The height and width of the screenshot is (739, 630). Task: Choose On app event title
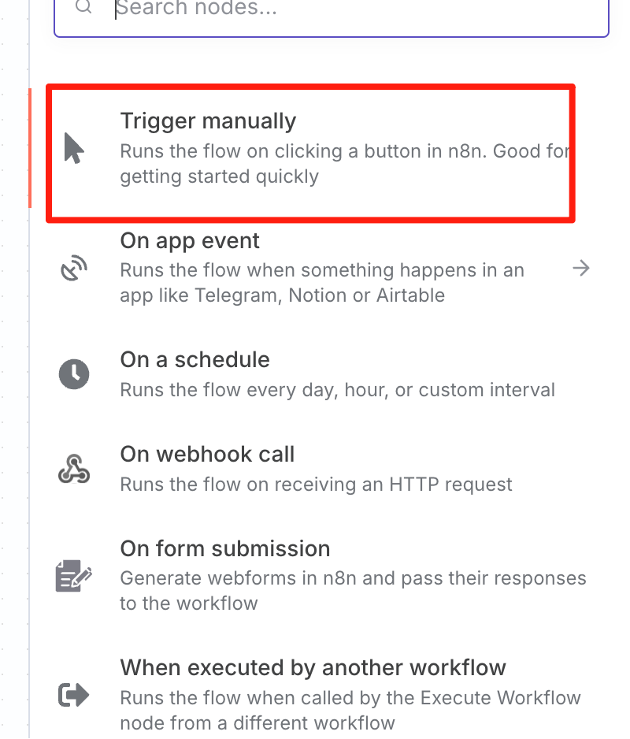pyautogui.click(x=190, y=240)
